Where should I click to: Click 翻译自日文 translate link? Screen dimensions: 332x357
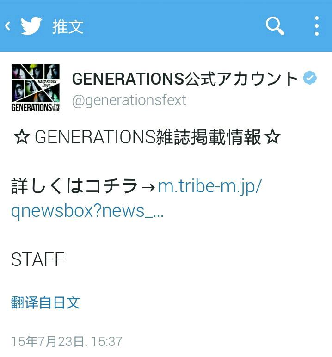pyautogui.click(x=45, y=302)
